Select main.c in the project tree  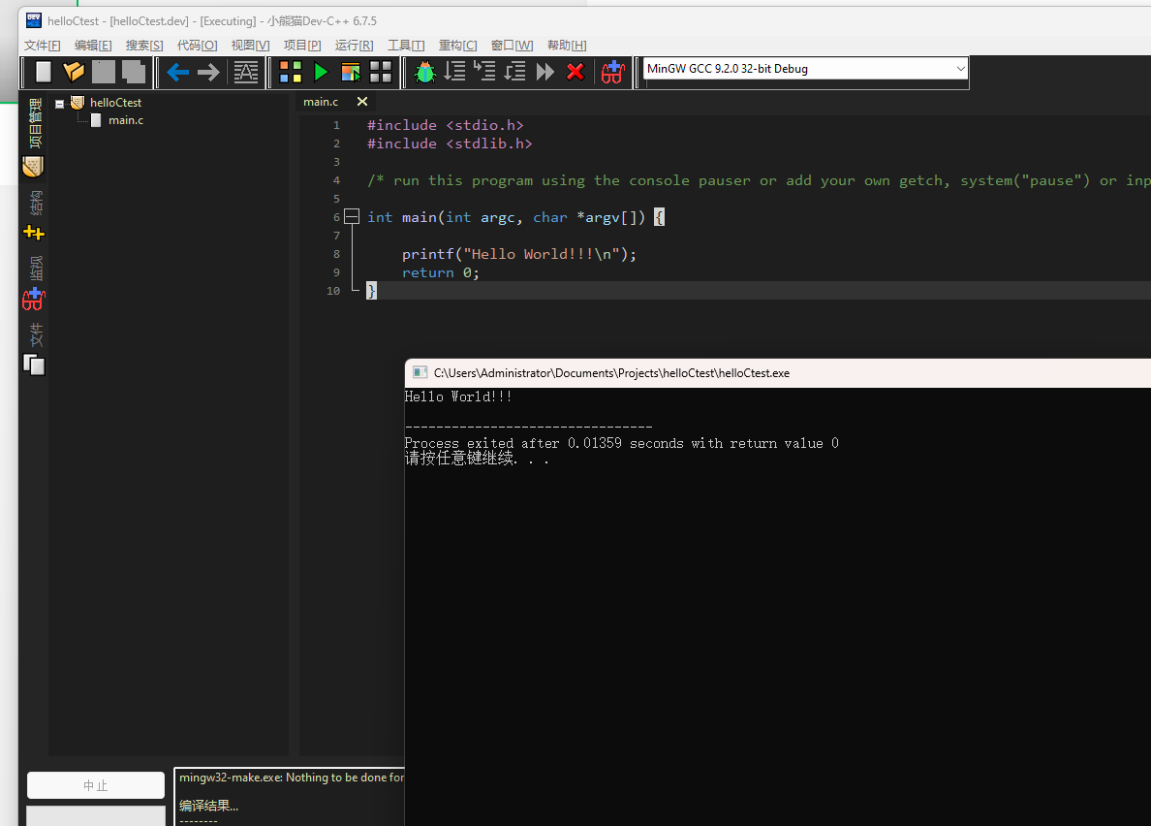point(125,120)
